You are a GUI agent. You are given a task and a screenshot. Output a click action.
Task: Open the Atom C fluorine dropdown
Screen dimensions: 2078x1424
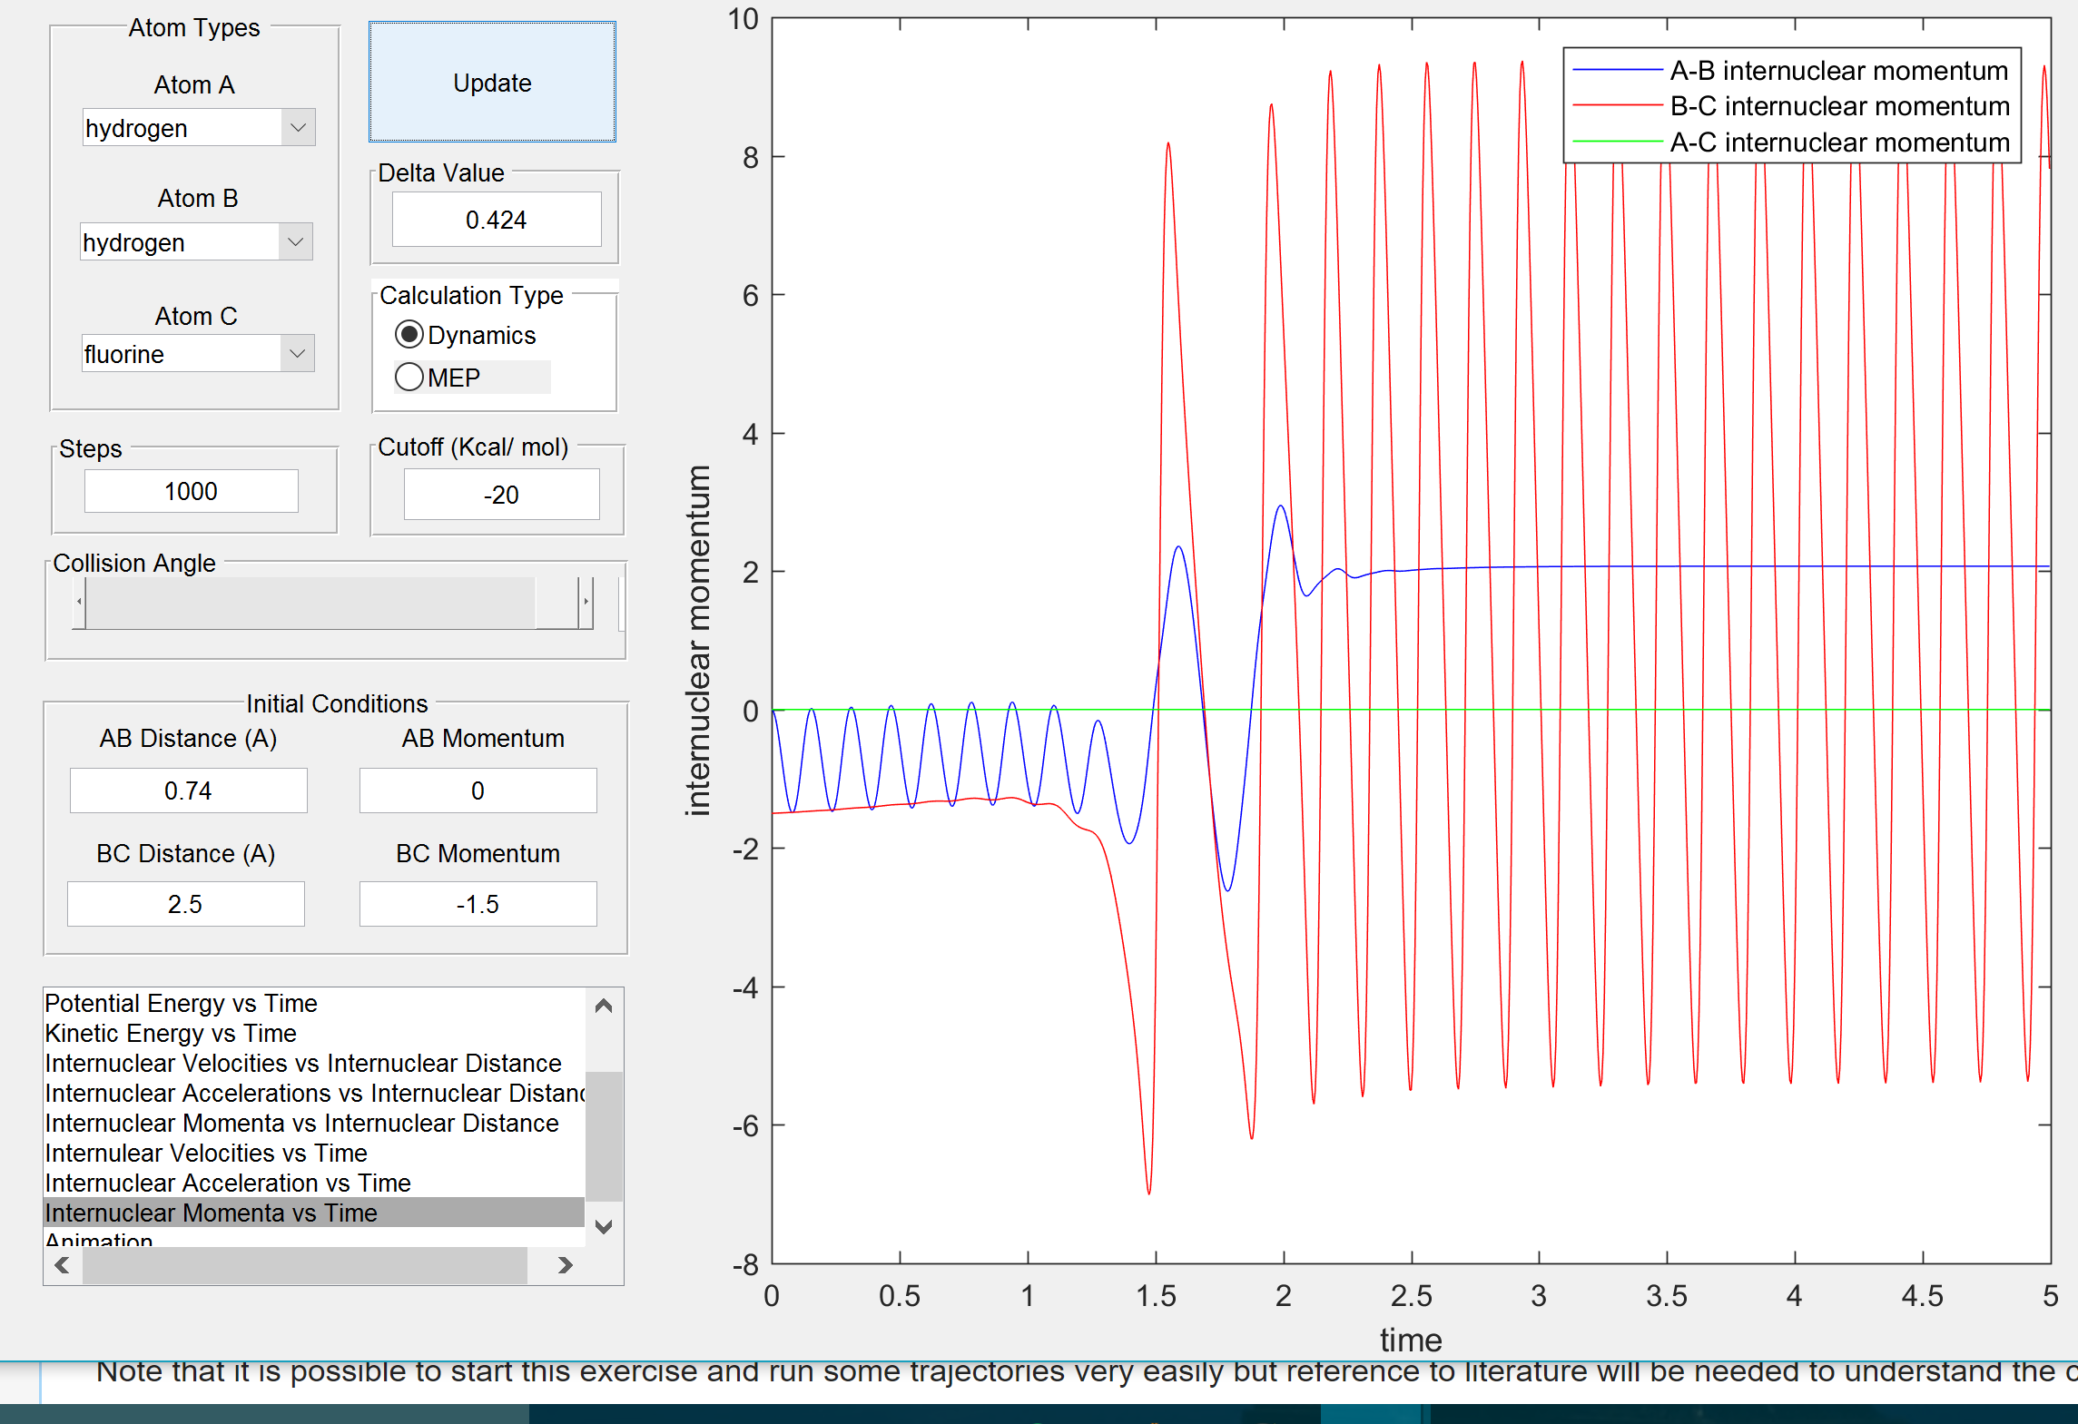[x=297, y=354]
